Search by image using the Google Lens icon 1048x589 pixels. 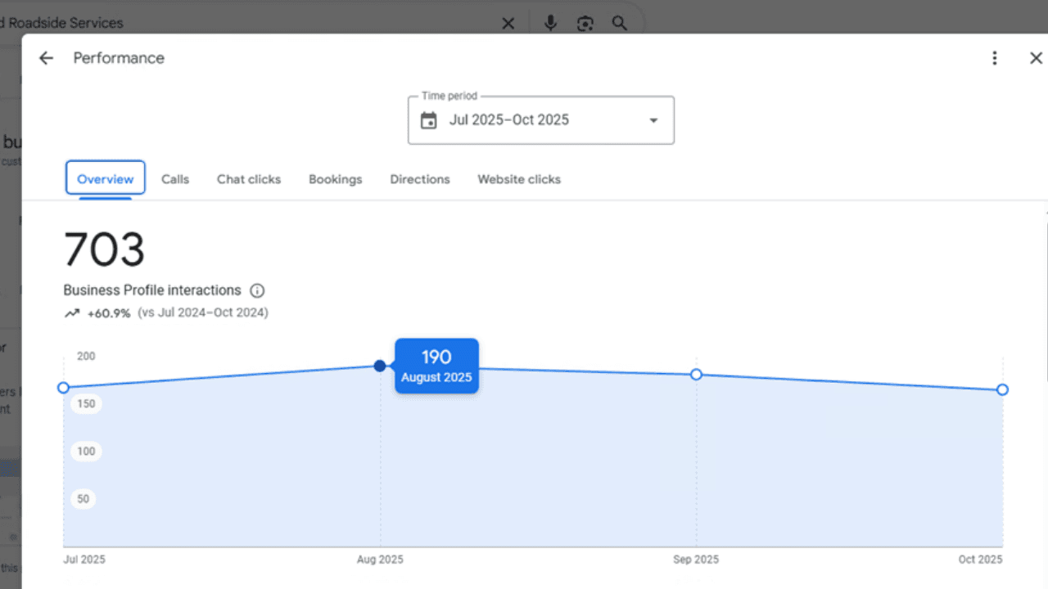(585, 23)
